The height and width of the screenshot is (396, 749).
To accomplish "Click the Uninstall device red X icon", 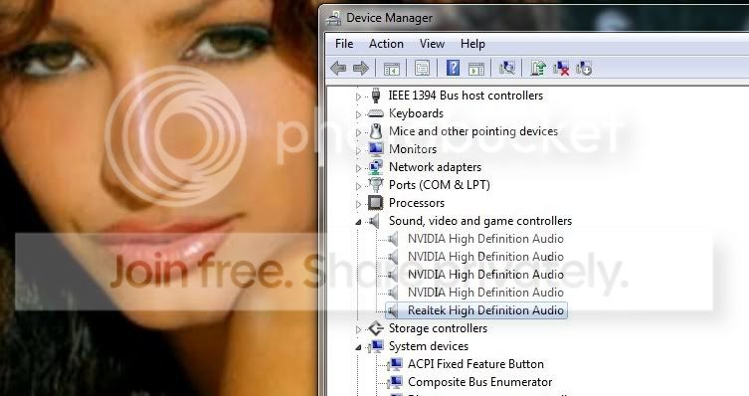I will (x=561, y=69).
